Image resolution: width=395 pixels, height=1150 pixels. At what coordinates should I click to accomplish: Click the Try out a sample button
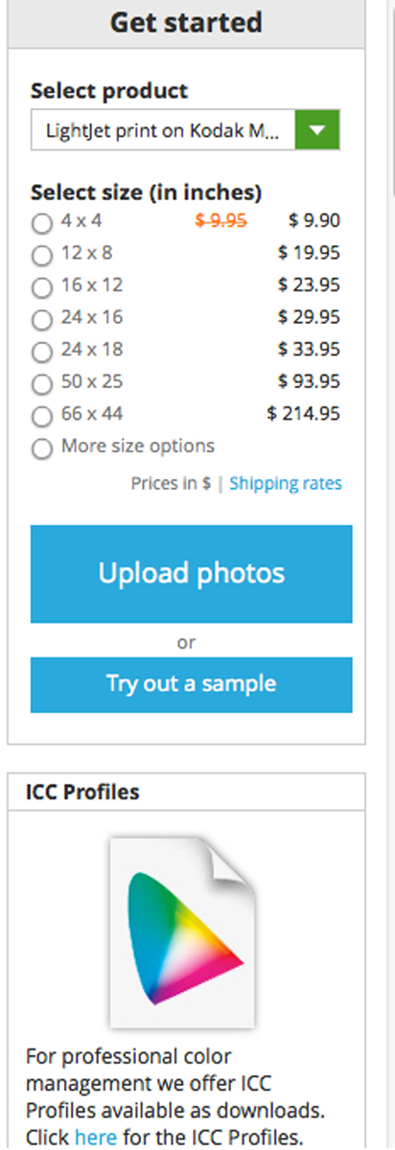tap(192, 684)
